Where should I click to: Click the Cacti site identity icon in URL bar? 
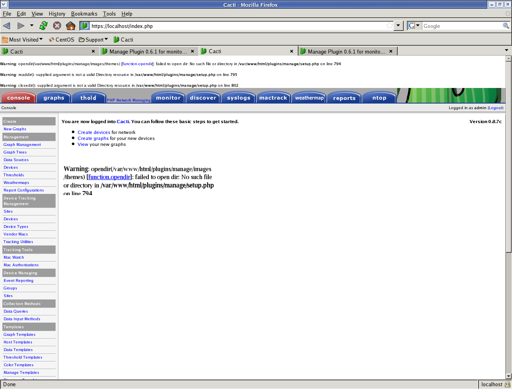click(x=85, y=26)
